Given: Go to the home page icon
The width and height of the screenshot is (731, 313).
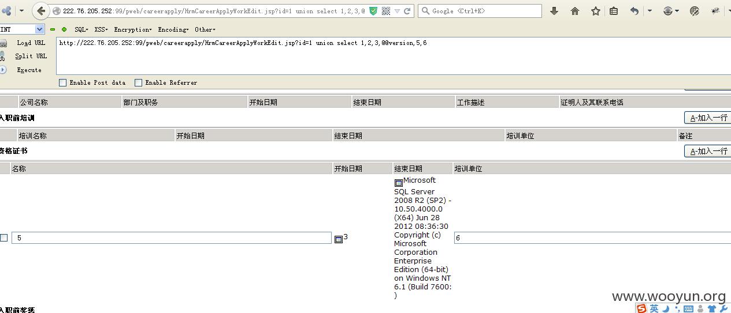Looking at the screenshot, I should (x=575, y=11).
